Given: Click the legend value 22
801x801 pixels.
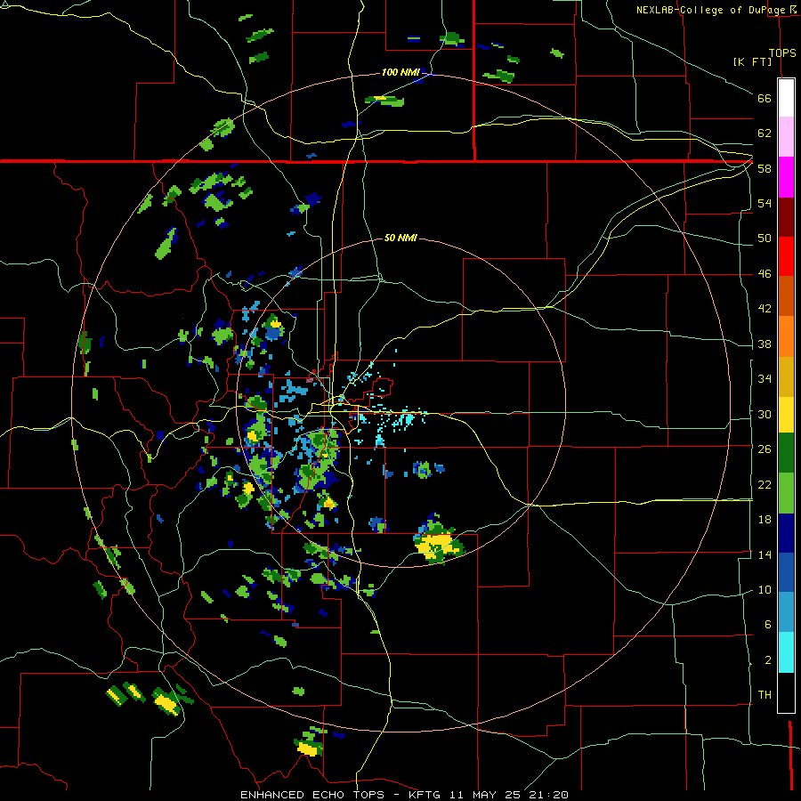Looking at the screenshot, I should tap(765, 484).
